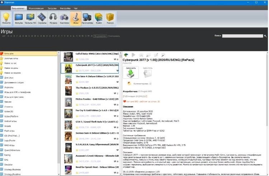Viewport: 269px width, 176px height.
Task: Click the star icon on Serious Sam 4 row
Action: click(x=118, y=139)
